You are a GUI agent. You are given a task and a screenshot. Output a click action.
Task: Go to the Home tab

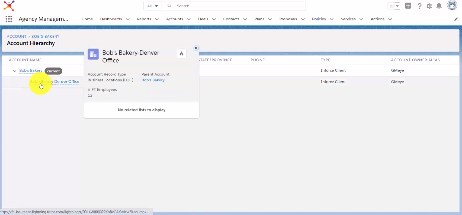coord(87,19)
